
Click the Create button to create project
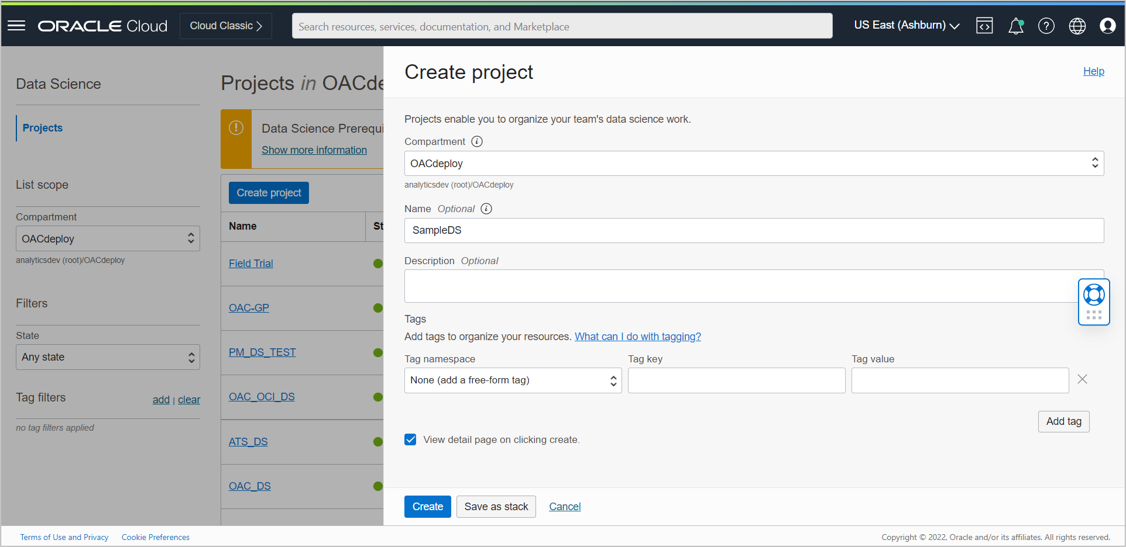coord(427,506)
